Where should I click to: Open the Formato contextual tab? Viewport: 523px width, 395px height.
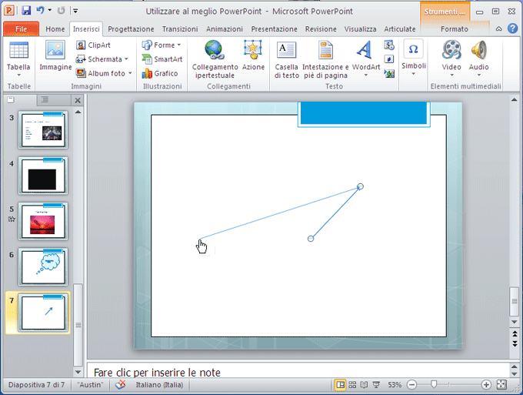click(455, 29)
